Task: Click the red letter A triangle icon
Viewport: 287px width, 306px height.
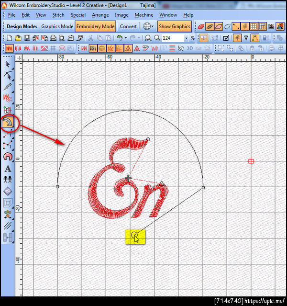Action: pos(137,48)
